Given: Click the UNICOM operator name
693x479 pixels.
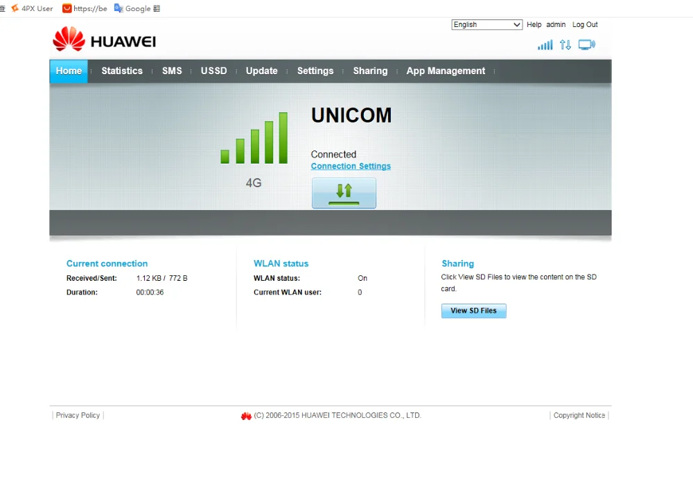Looking at the screenshot, I should pos(351,116).
